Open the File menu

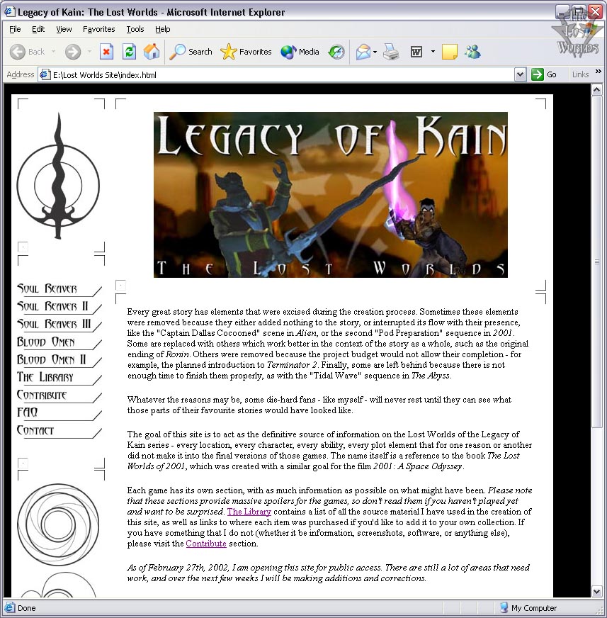click(x=15, y=29)
